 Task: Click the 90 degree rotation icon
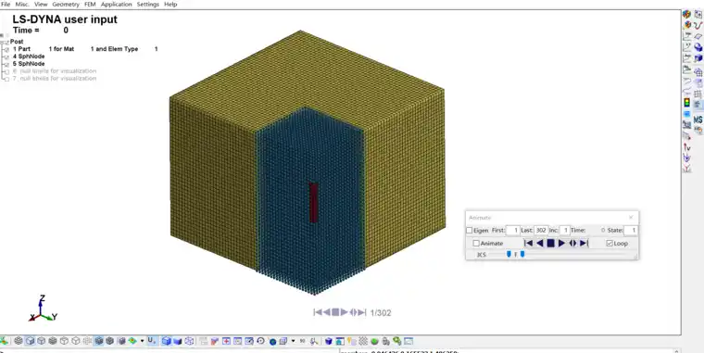[302, 341]
